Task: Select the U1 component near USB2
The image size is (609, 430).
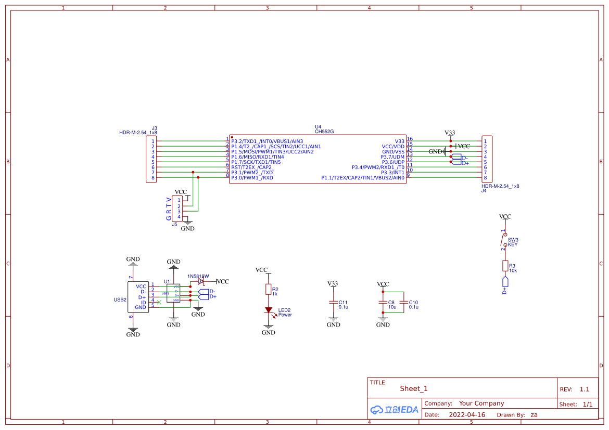Action: (173, 294)
